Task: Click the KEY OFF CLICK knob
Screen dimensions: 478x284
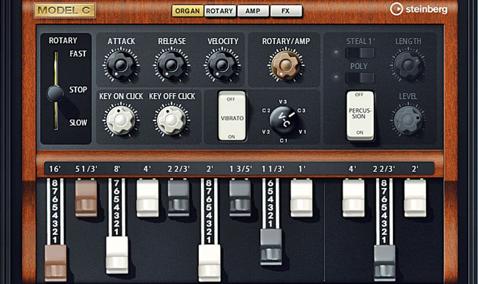Action: click(x=172, y=120)
